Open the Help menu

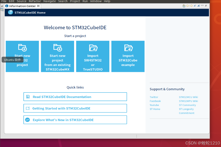pyautogui.click(x=107, y=1)
